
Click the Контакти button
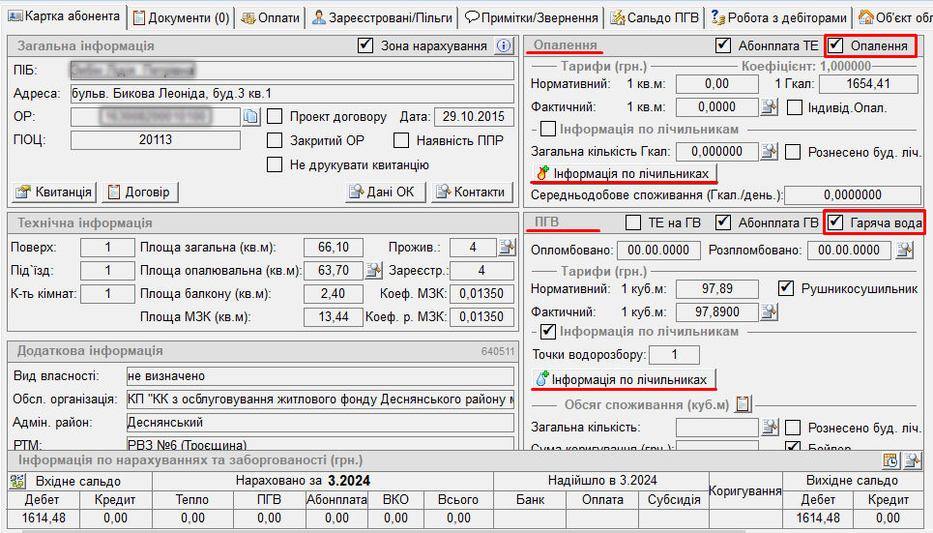pos(471,192)
